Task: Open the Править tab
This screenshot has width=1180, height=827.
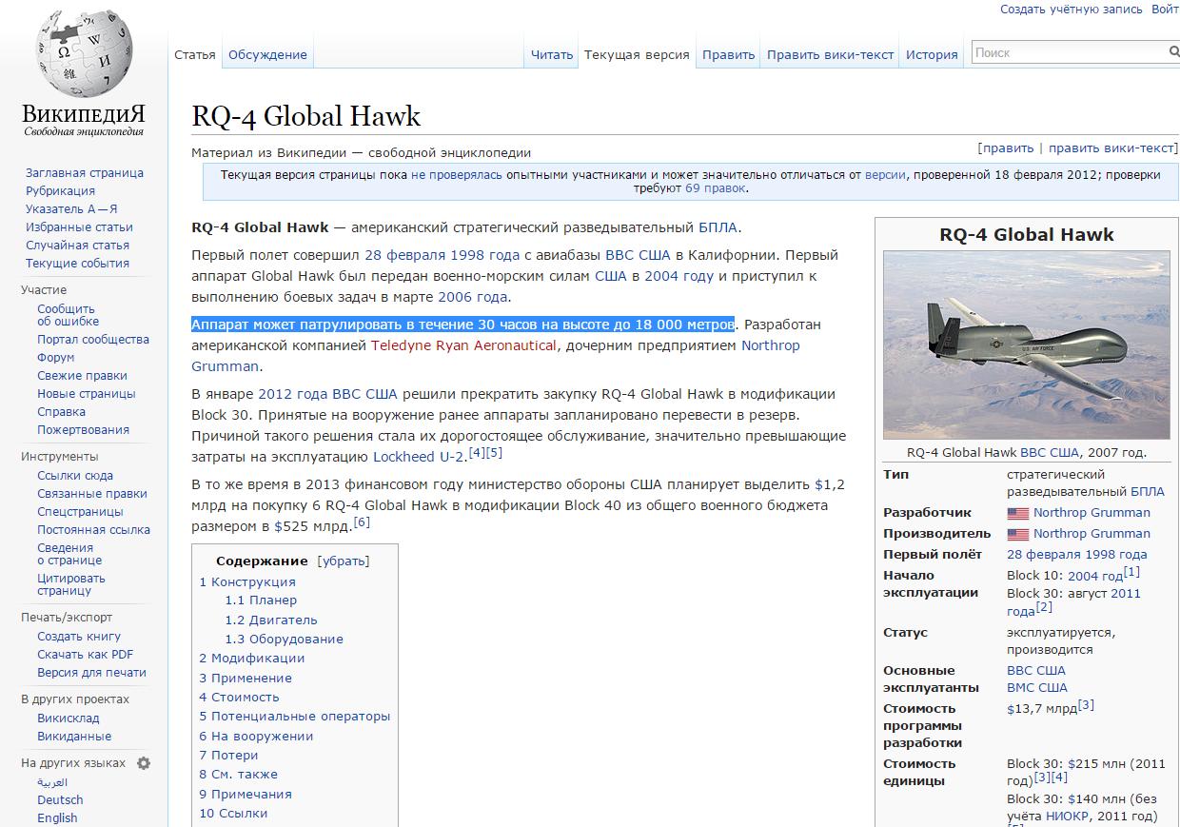Action: pyautogui.click(x=728, y=55)
